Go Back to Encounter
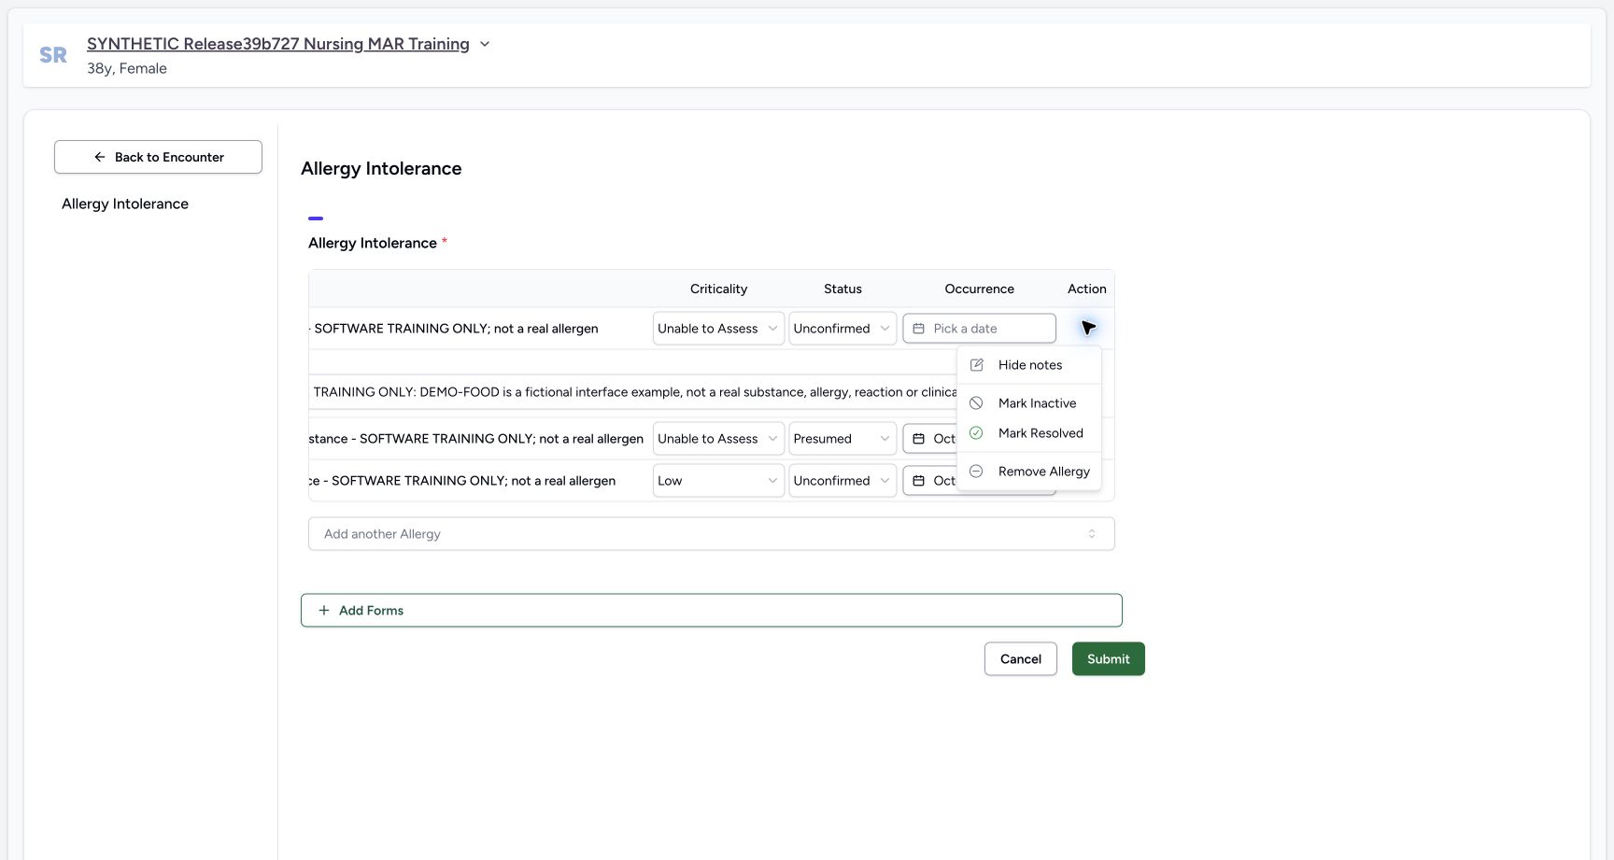The image size is (1614, 860). (x=158, y=157)
